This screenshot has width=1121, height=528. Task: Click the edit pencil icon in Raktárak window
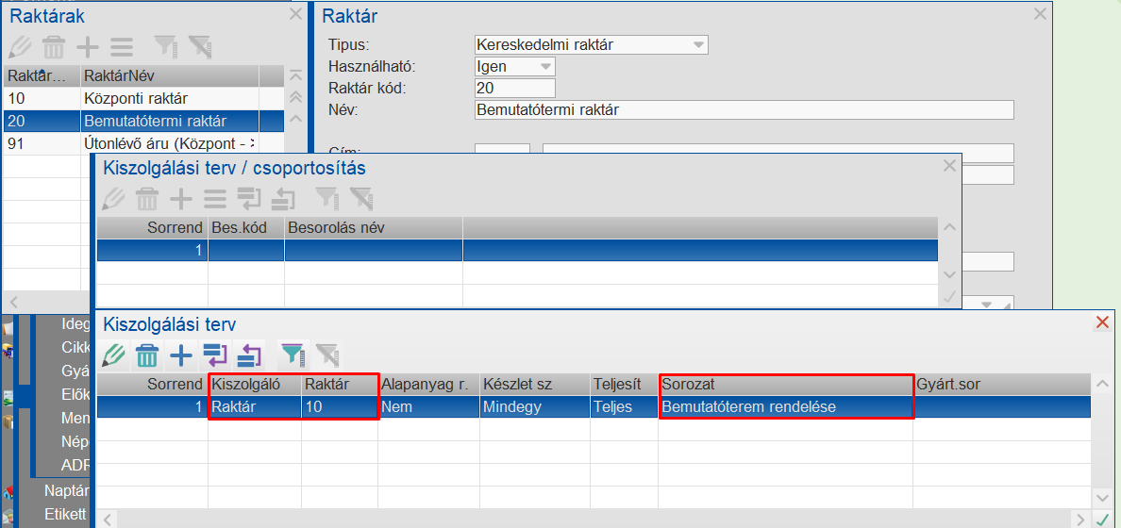click(20, 47)
